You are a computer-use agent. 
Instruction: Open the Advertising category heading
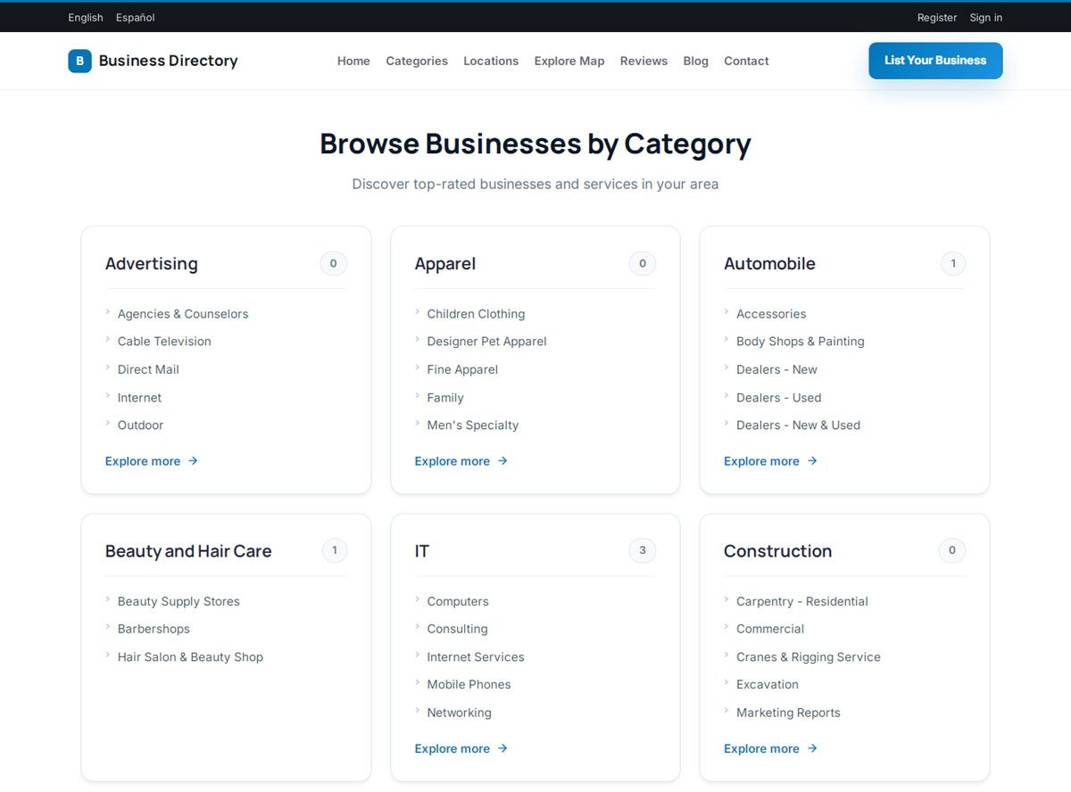[x=152, y=264]
